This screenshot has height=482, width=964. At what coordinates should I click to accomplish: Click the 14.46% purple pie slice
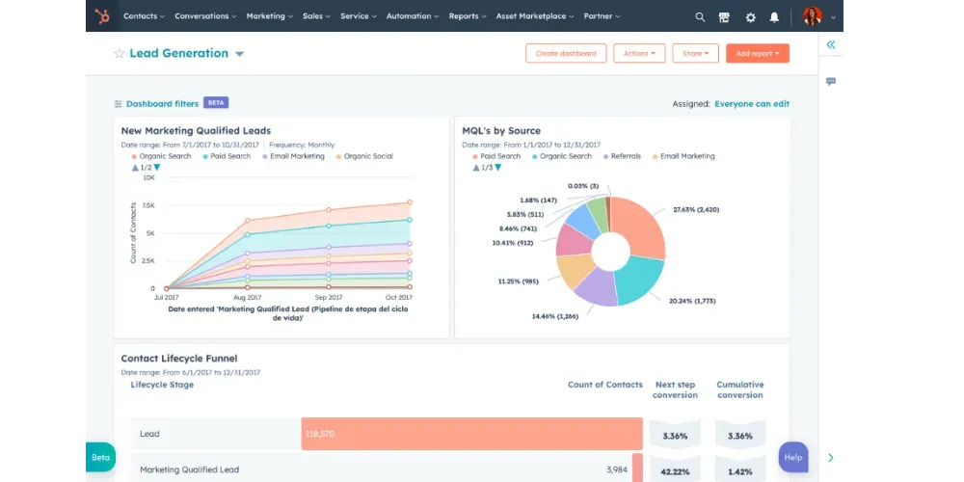point(598,287)
